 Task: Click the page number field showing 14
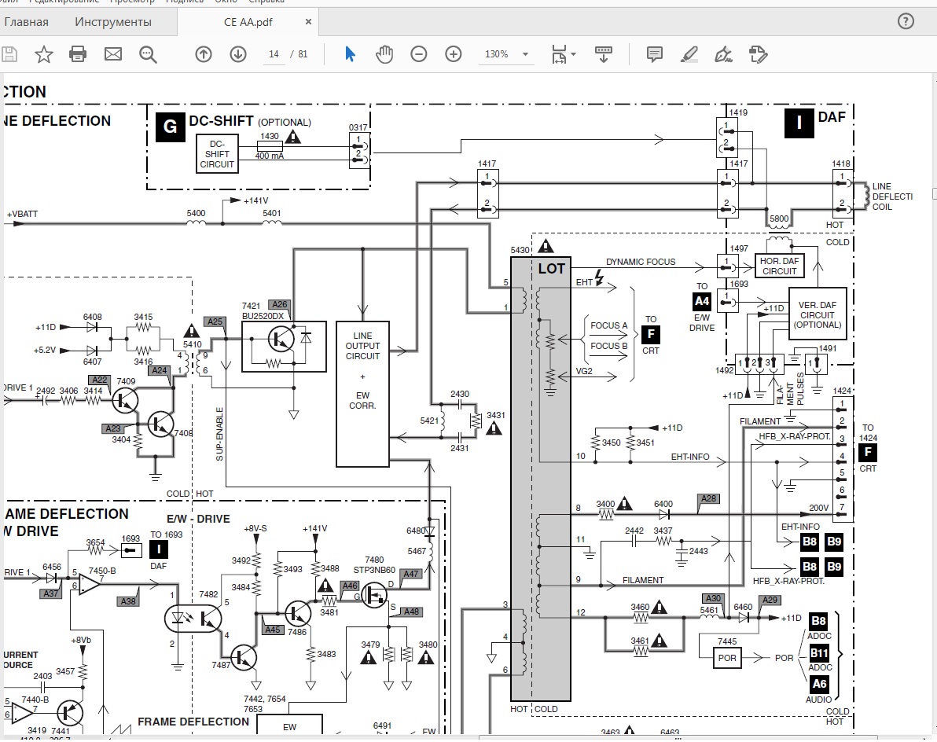(x=274, y=54)
